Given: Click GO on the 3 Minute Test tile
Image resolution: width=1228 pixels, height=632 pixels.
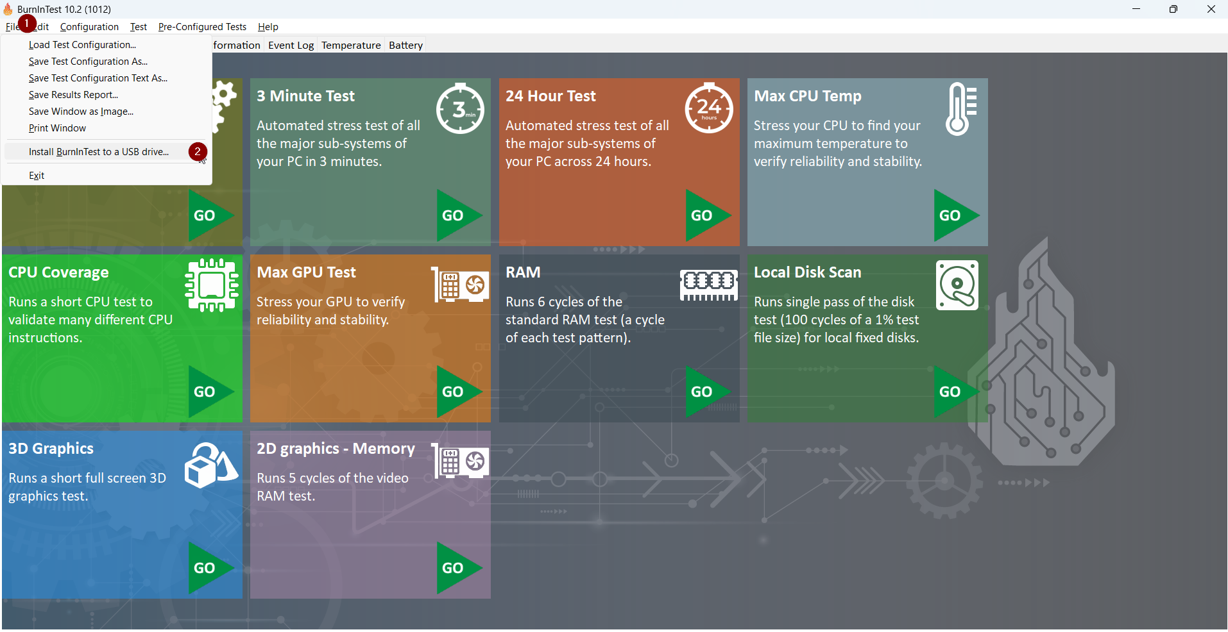Looking at the screenshot, I should 459,215.
